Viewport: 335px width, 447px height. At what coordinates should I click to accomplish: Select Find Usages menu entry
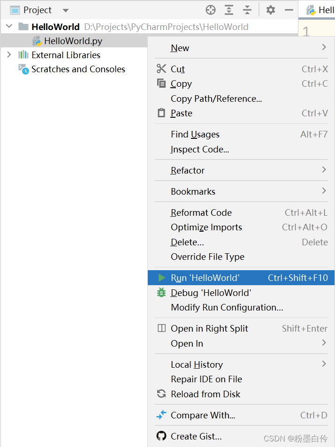pyautogui.click(x=241, y=134)
